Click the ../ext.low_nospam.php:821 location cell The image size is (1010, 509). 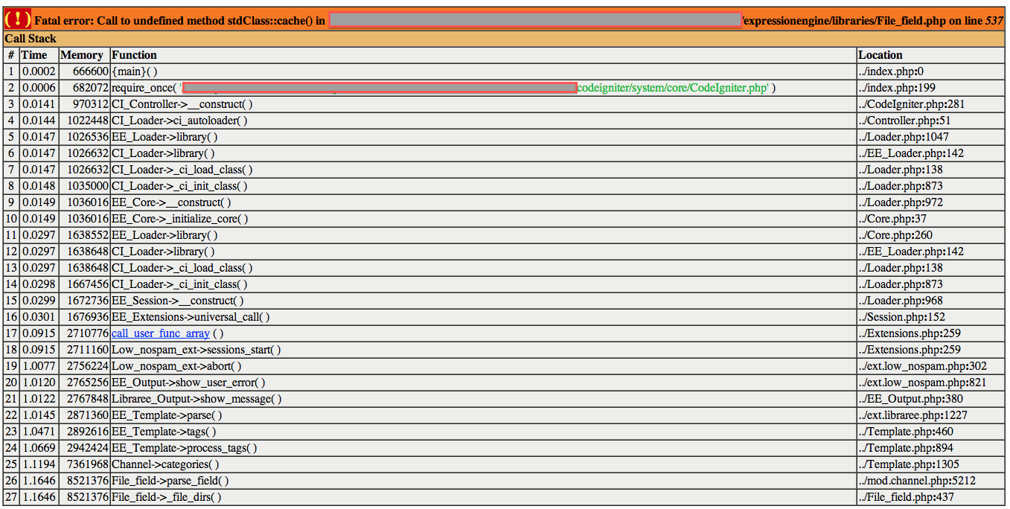click(912, 382)
